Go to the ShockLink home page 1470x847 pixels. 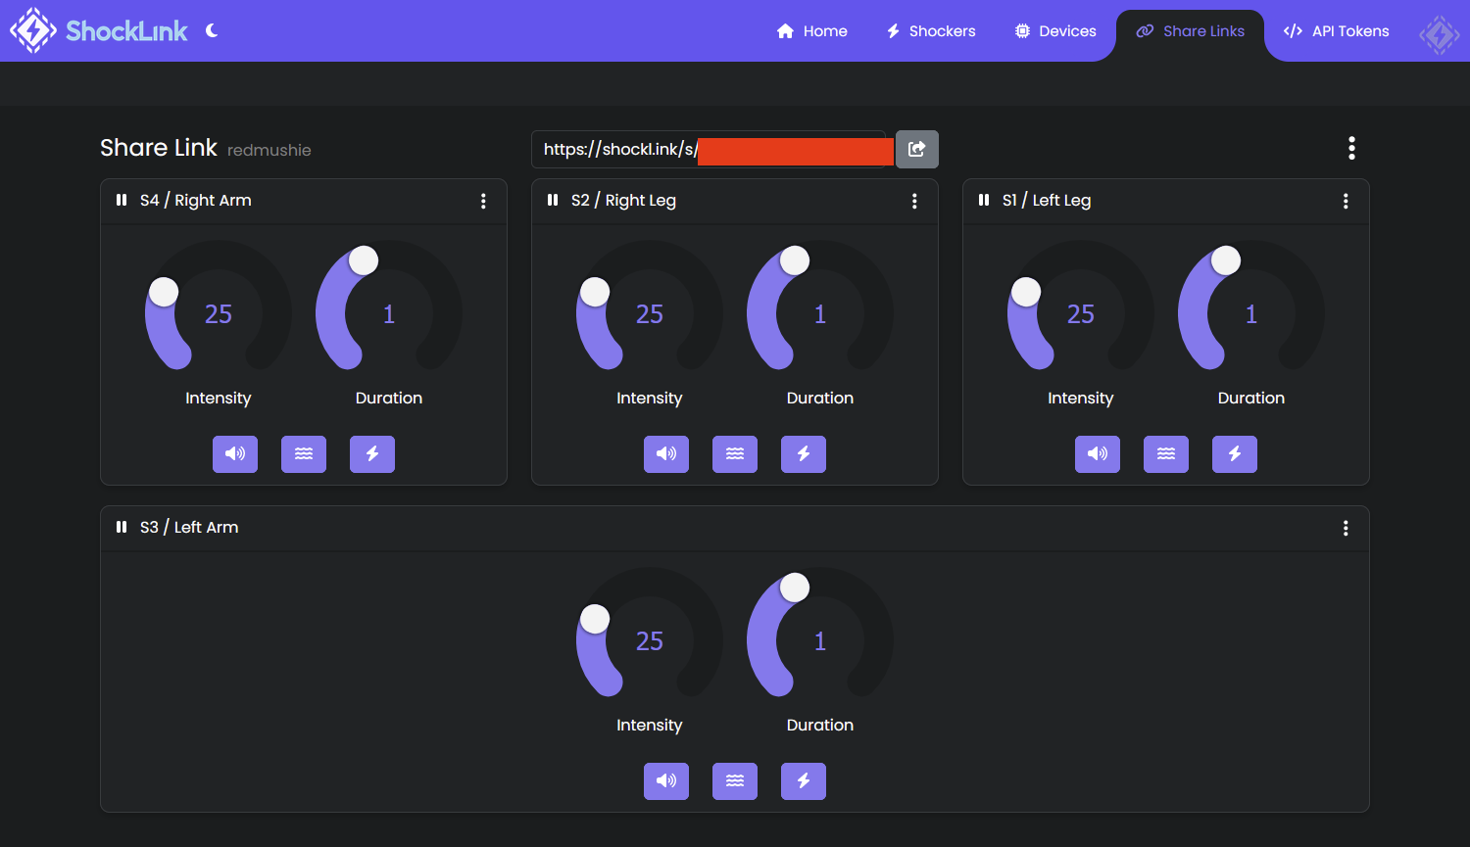pyautogui.click(x=811, y=30)
